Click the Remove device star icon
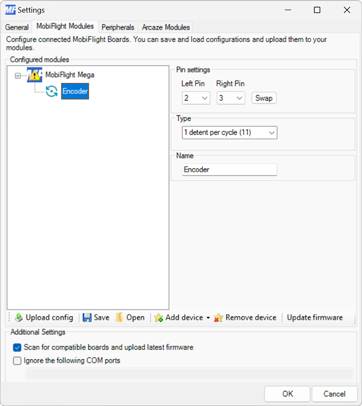The height and width of the screenshot is (406, 362). click(x=219, y=317)
